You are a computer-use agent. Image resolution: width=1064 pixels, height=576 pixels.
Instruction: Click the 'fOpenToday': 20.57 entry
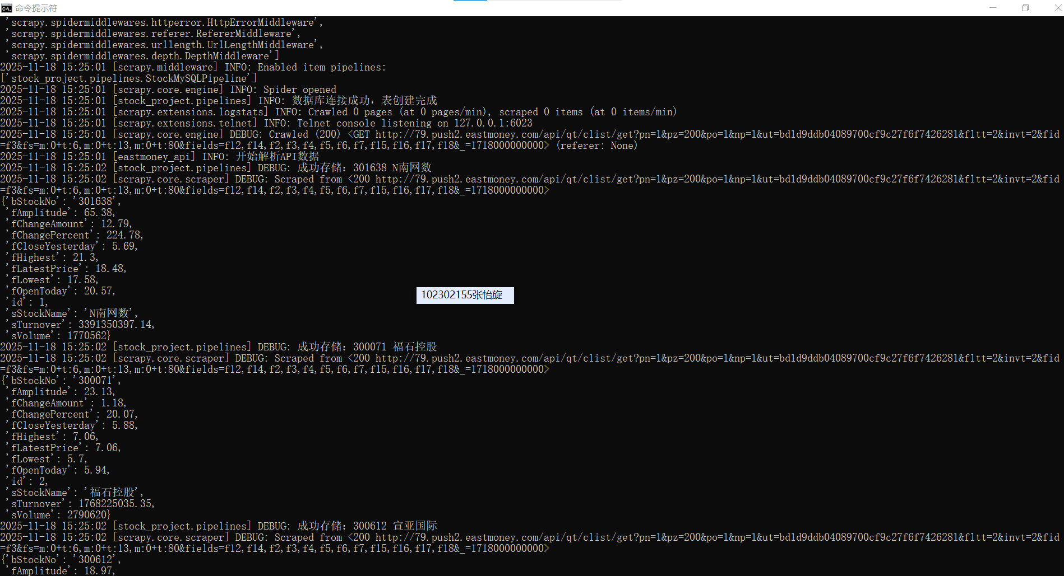(x=61, y=291)
